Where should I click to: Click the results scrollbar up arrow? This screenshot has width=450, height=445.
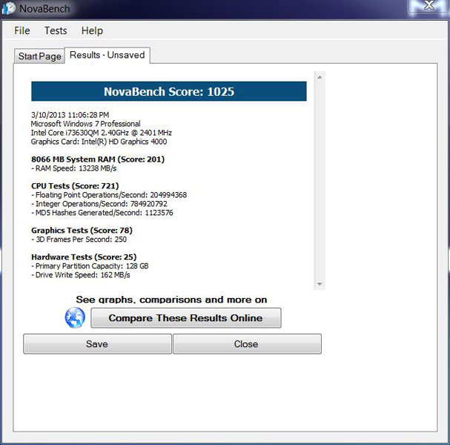[320, 77]
